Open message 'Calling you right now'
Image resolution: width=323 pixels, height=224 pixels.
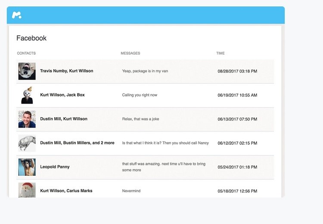(x=140, y=95)
